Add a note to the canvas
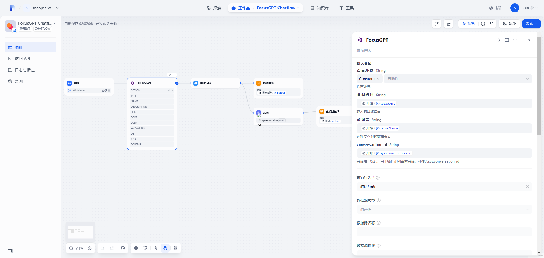Screen dimensions: 544x258 click(x=145, y=248)
